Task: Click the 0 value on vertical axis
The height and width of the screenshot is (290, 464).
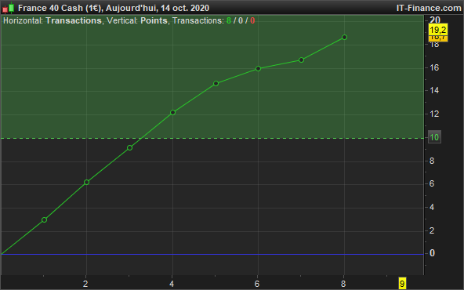Action: (x=432, y=253)
